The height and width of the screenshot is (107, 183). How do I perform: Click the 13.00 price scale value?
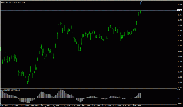click(180, 62)
